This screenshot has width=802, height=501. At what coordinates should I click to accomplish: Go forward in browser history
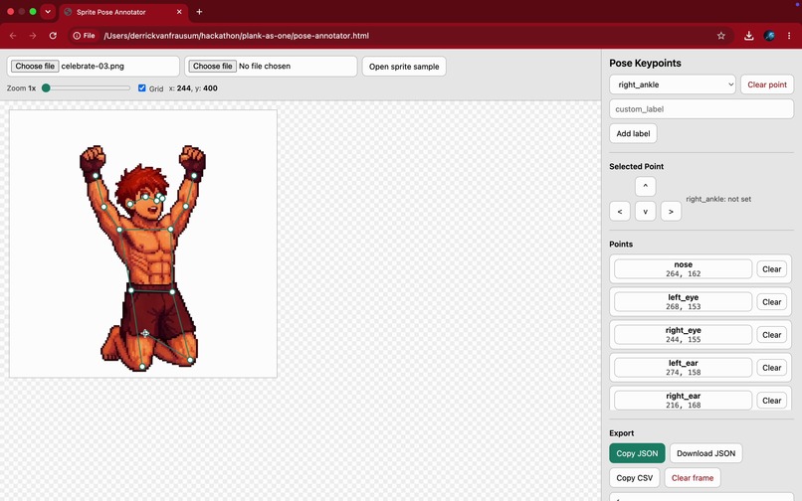pyautogui.click(x=33, y=36)
